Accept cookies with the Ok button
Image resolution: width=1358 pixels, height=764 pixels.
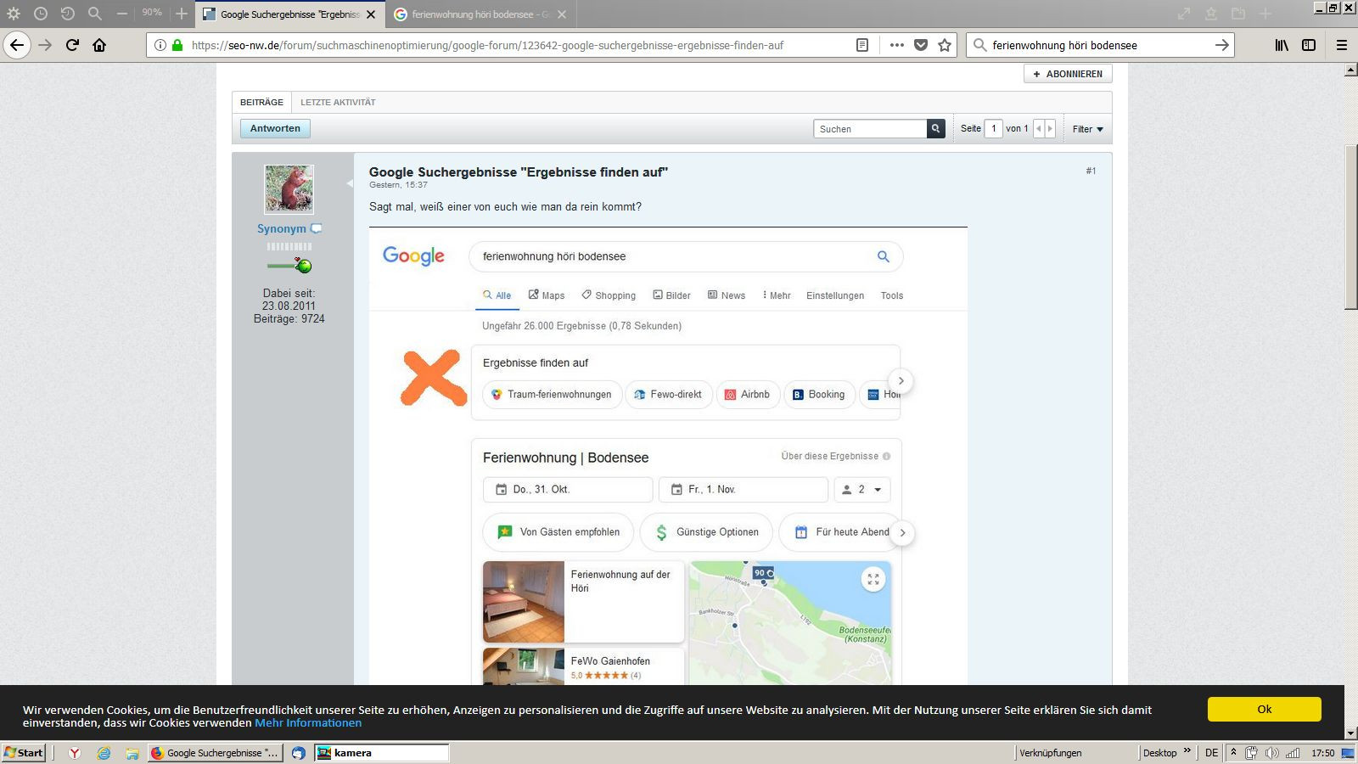click(1264, 709)
